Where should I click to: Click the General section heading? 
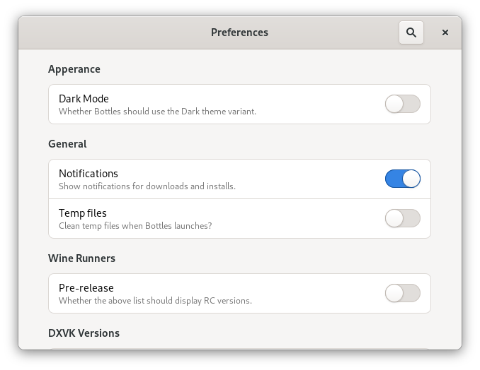67,144
